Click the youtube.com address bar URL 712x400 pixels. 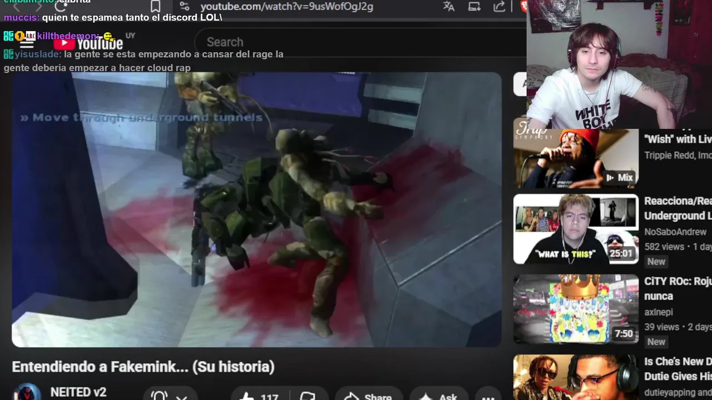(286, 7)
